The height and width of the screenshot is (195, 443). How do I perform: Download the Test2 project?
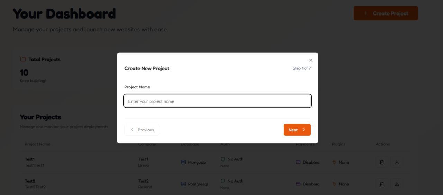click(397, 184)
